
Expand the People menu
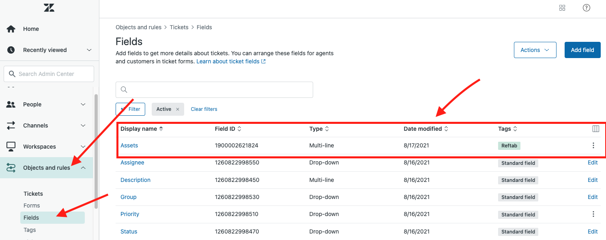[83, 104]
